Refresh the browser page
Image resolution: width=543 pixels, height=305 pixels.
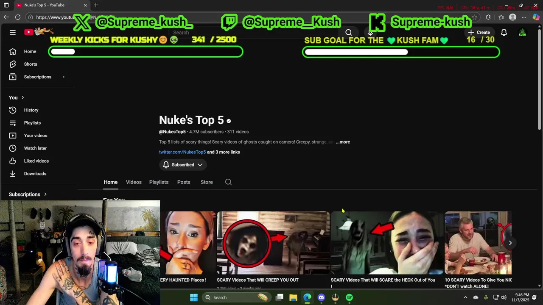[18, 17]
